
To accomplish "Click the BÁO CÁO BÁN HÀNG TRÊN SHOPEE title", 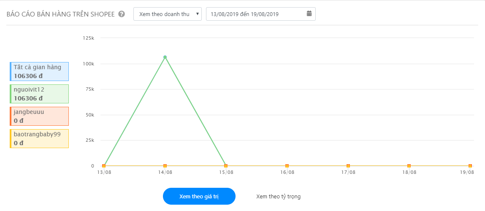I will tap(61, 14).
